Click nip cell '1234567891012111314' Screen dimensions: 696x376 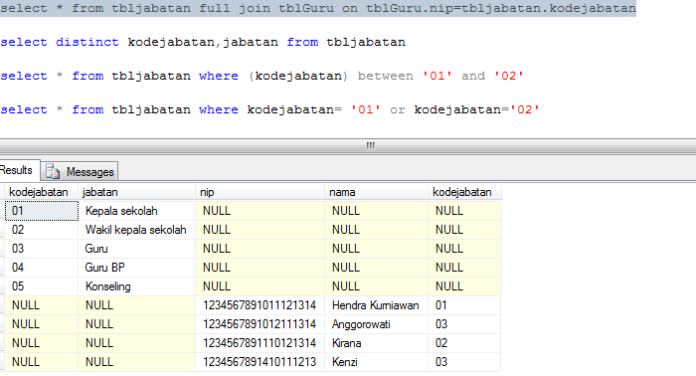point(260,324)
